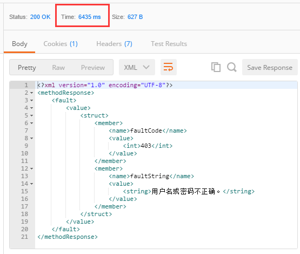Open the Body tab

[19, 44]
